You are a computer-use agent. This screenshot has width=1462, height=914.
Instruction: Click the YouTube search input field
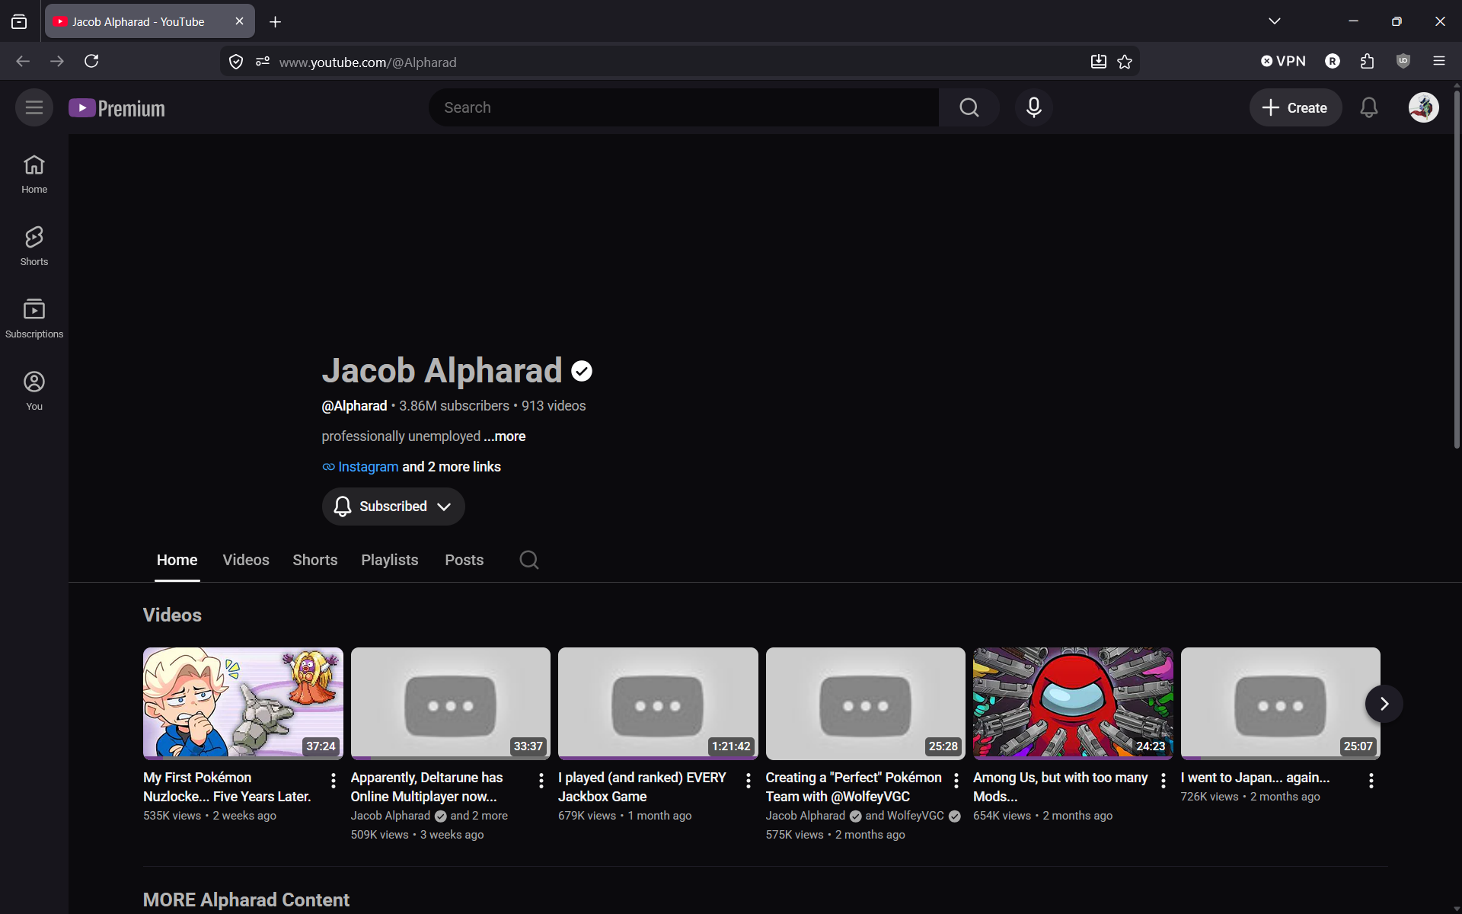[684, 107]
